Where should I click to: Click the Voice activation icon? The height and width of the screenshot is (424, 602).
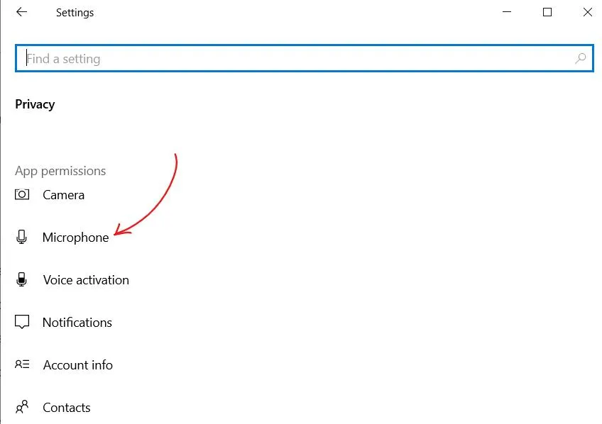21,279
